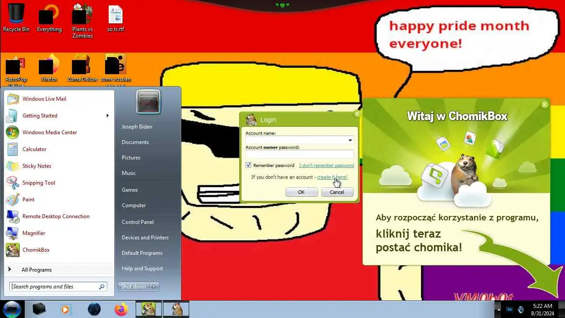The image size is (565, 318).
Task: Click OK in the Login dialog
Action: point(301,192)
